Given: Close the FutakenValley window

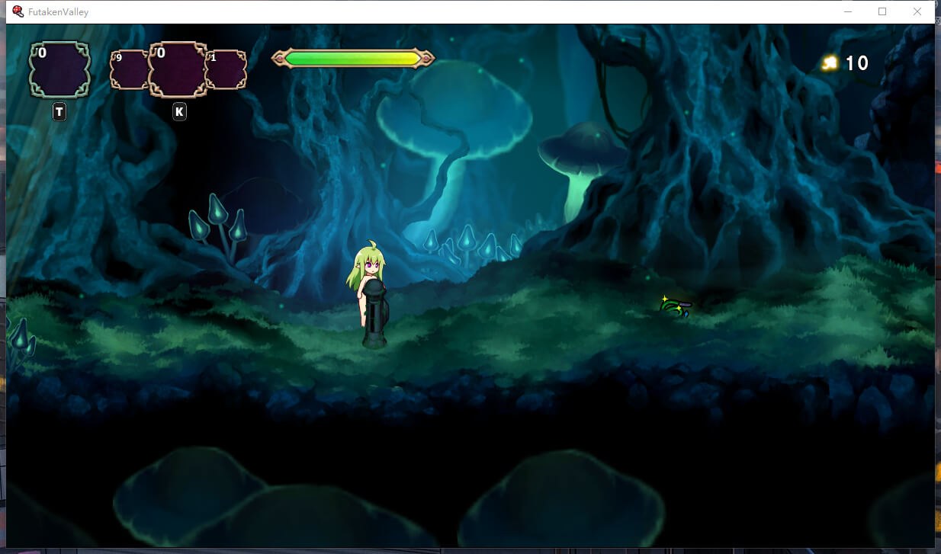Looking at the screenshot, I should [x=917, y=11].
